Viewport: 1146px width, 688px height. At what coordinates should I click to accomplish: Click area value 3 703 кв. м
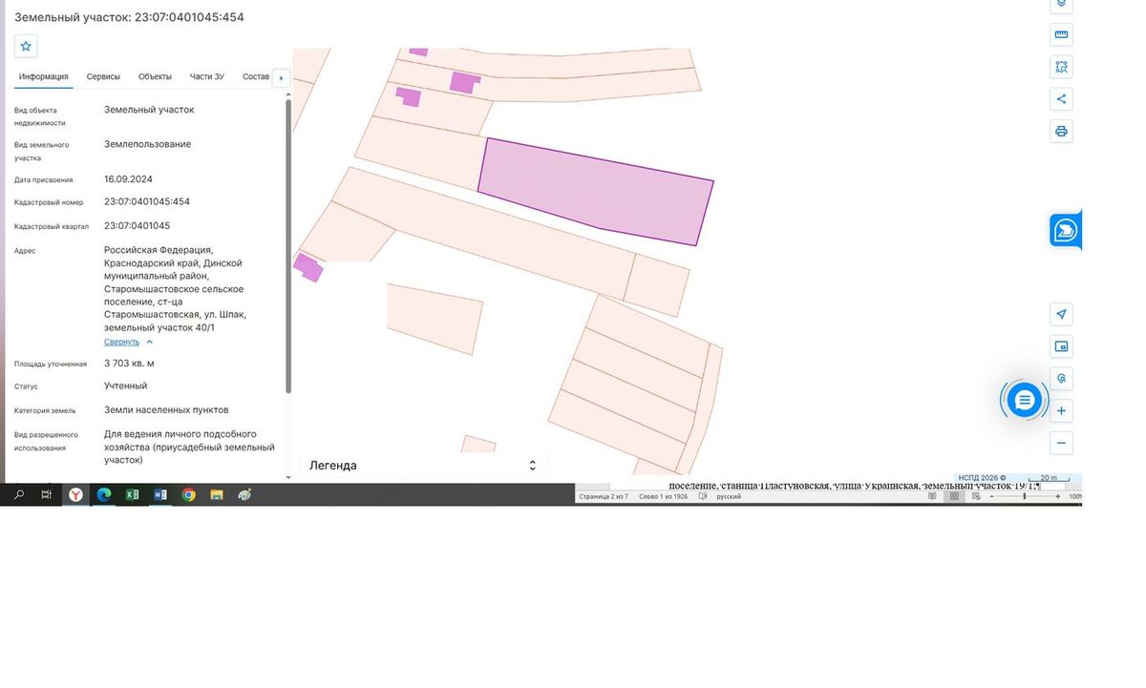(x=129, y=364)
